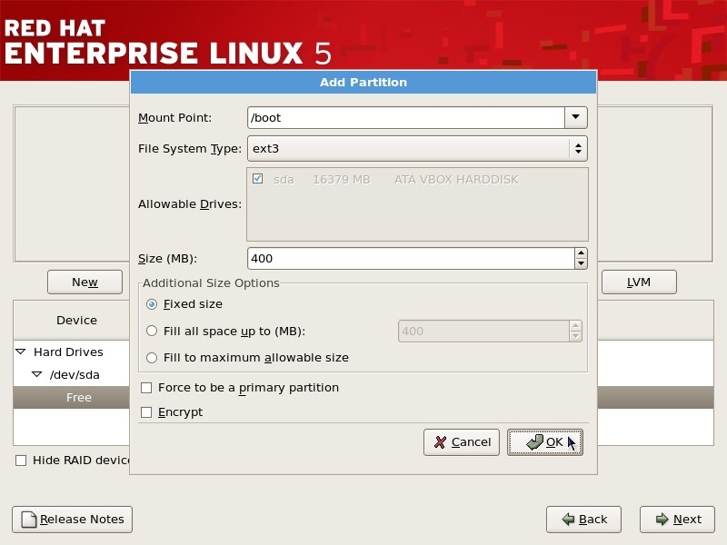Screen dimensions: 727x545
Task: Toggle the sda drive checkbox
Action: click(258, 178)
